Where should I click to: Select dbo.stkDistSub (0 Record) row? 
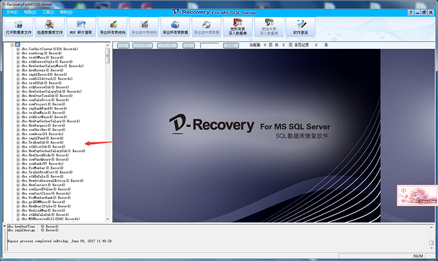[x=43, y=147]
